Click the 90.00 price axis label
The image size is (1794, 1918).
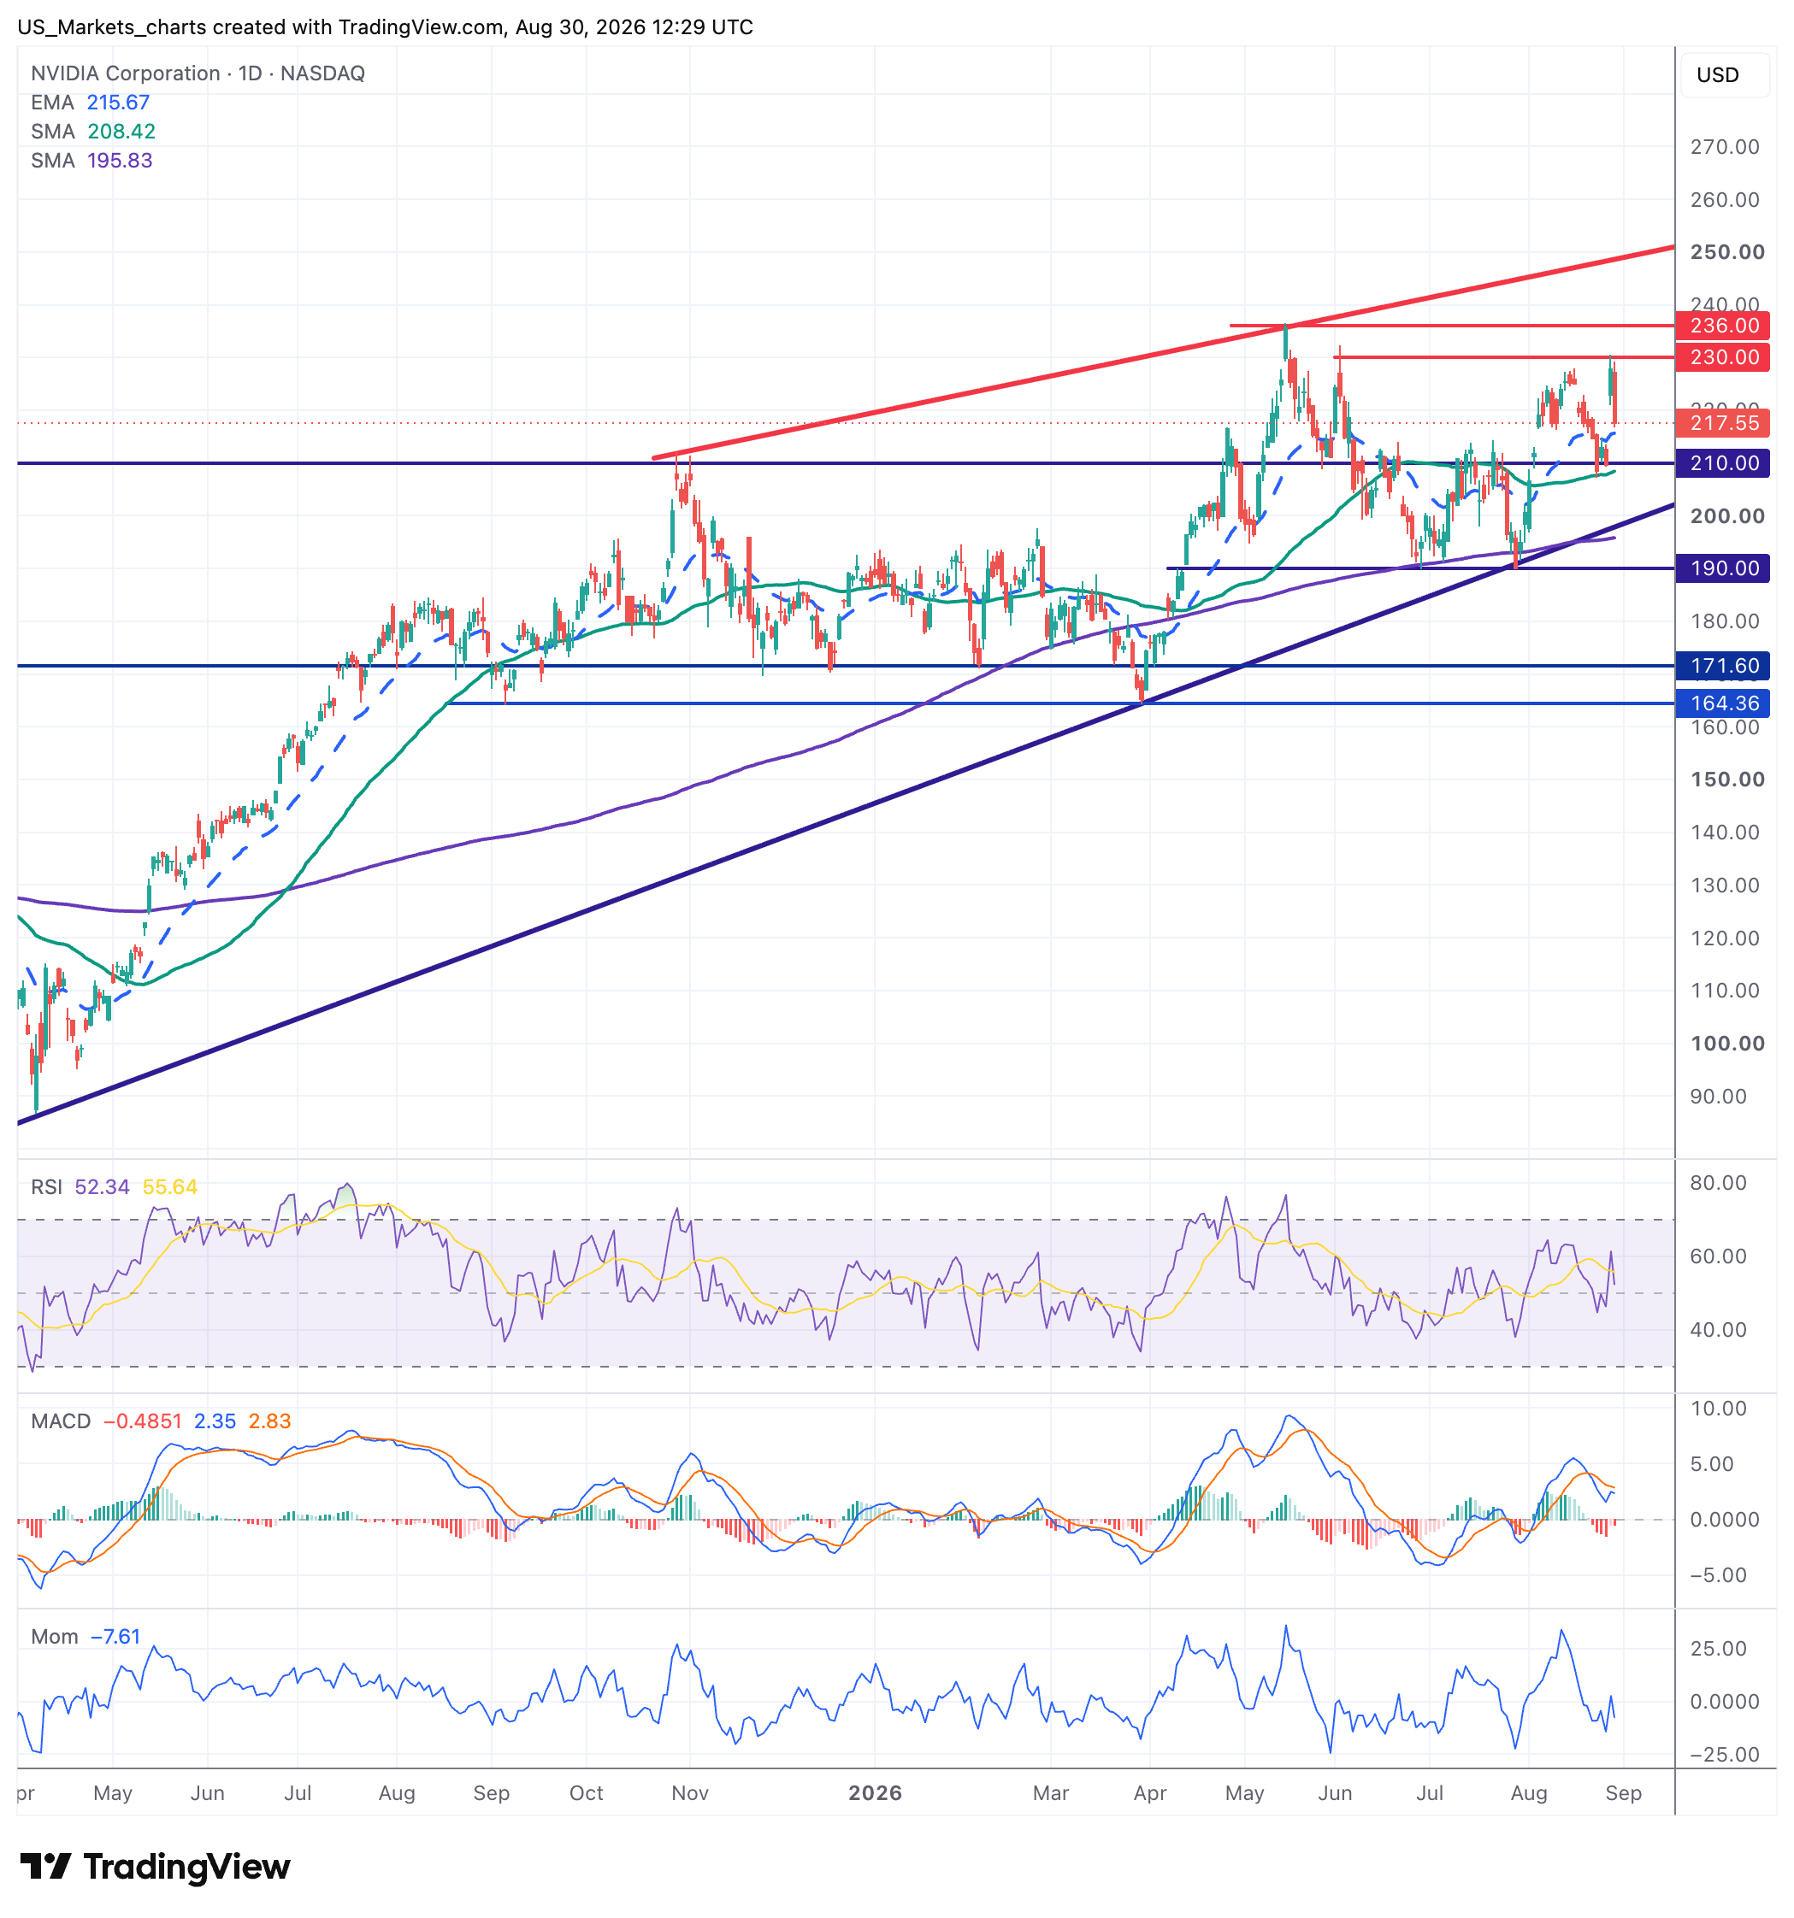pos(1719,1096)
